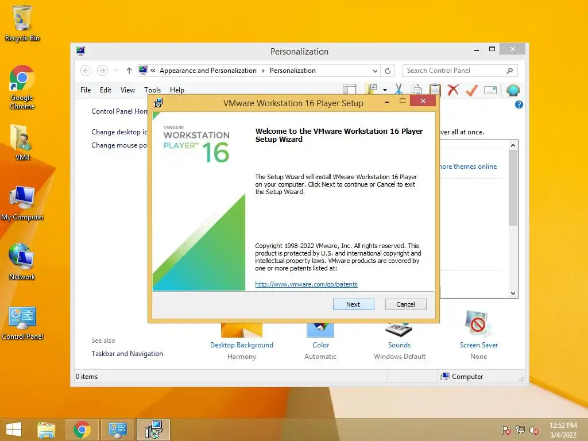Click the Copy toolbar icon
This screenshot has width=588, height=441.
pyautogui.click(x=417, y=90)
